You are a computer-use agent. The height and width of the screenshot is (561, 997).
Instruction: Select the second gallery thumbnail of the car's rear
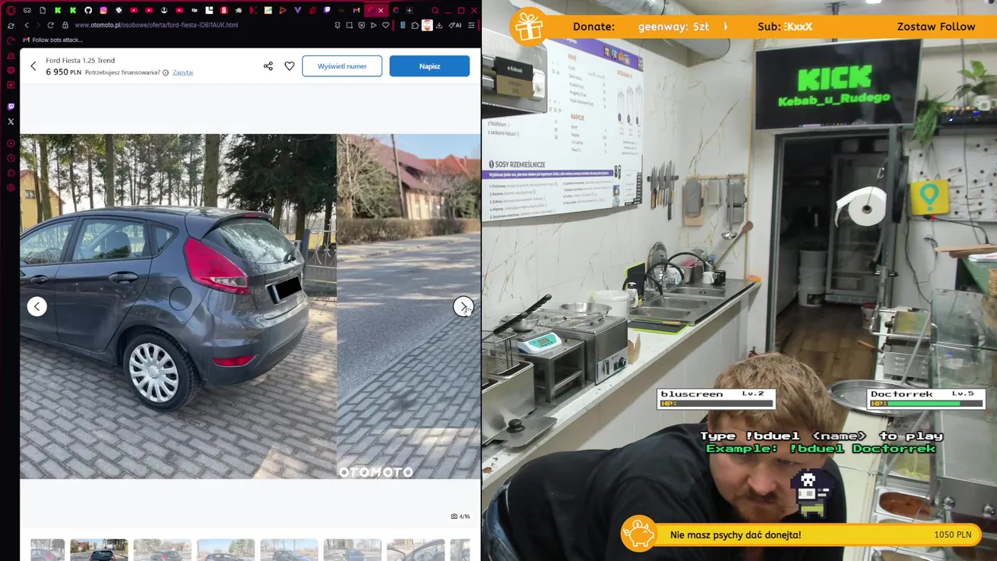click(99, 550)
